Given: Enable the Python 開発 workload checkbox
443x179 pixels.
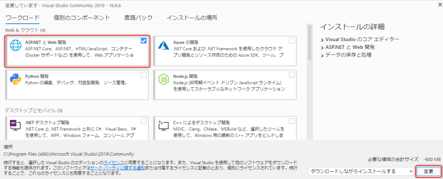Looking at the screenshot, I should click(144, 75).
